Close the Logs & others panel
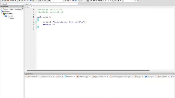 [173, 74]
